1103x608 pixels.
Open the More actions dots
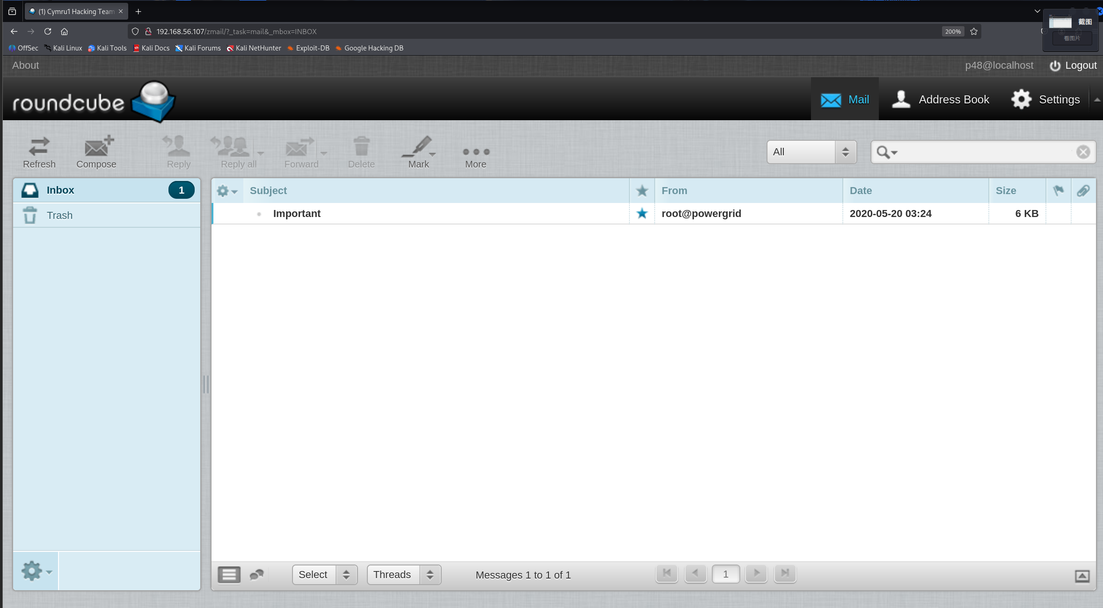[475, 152]
